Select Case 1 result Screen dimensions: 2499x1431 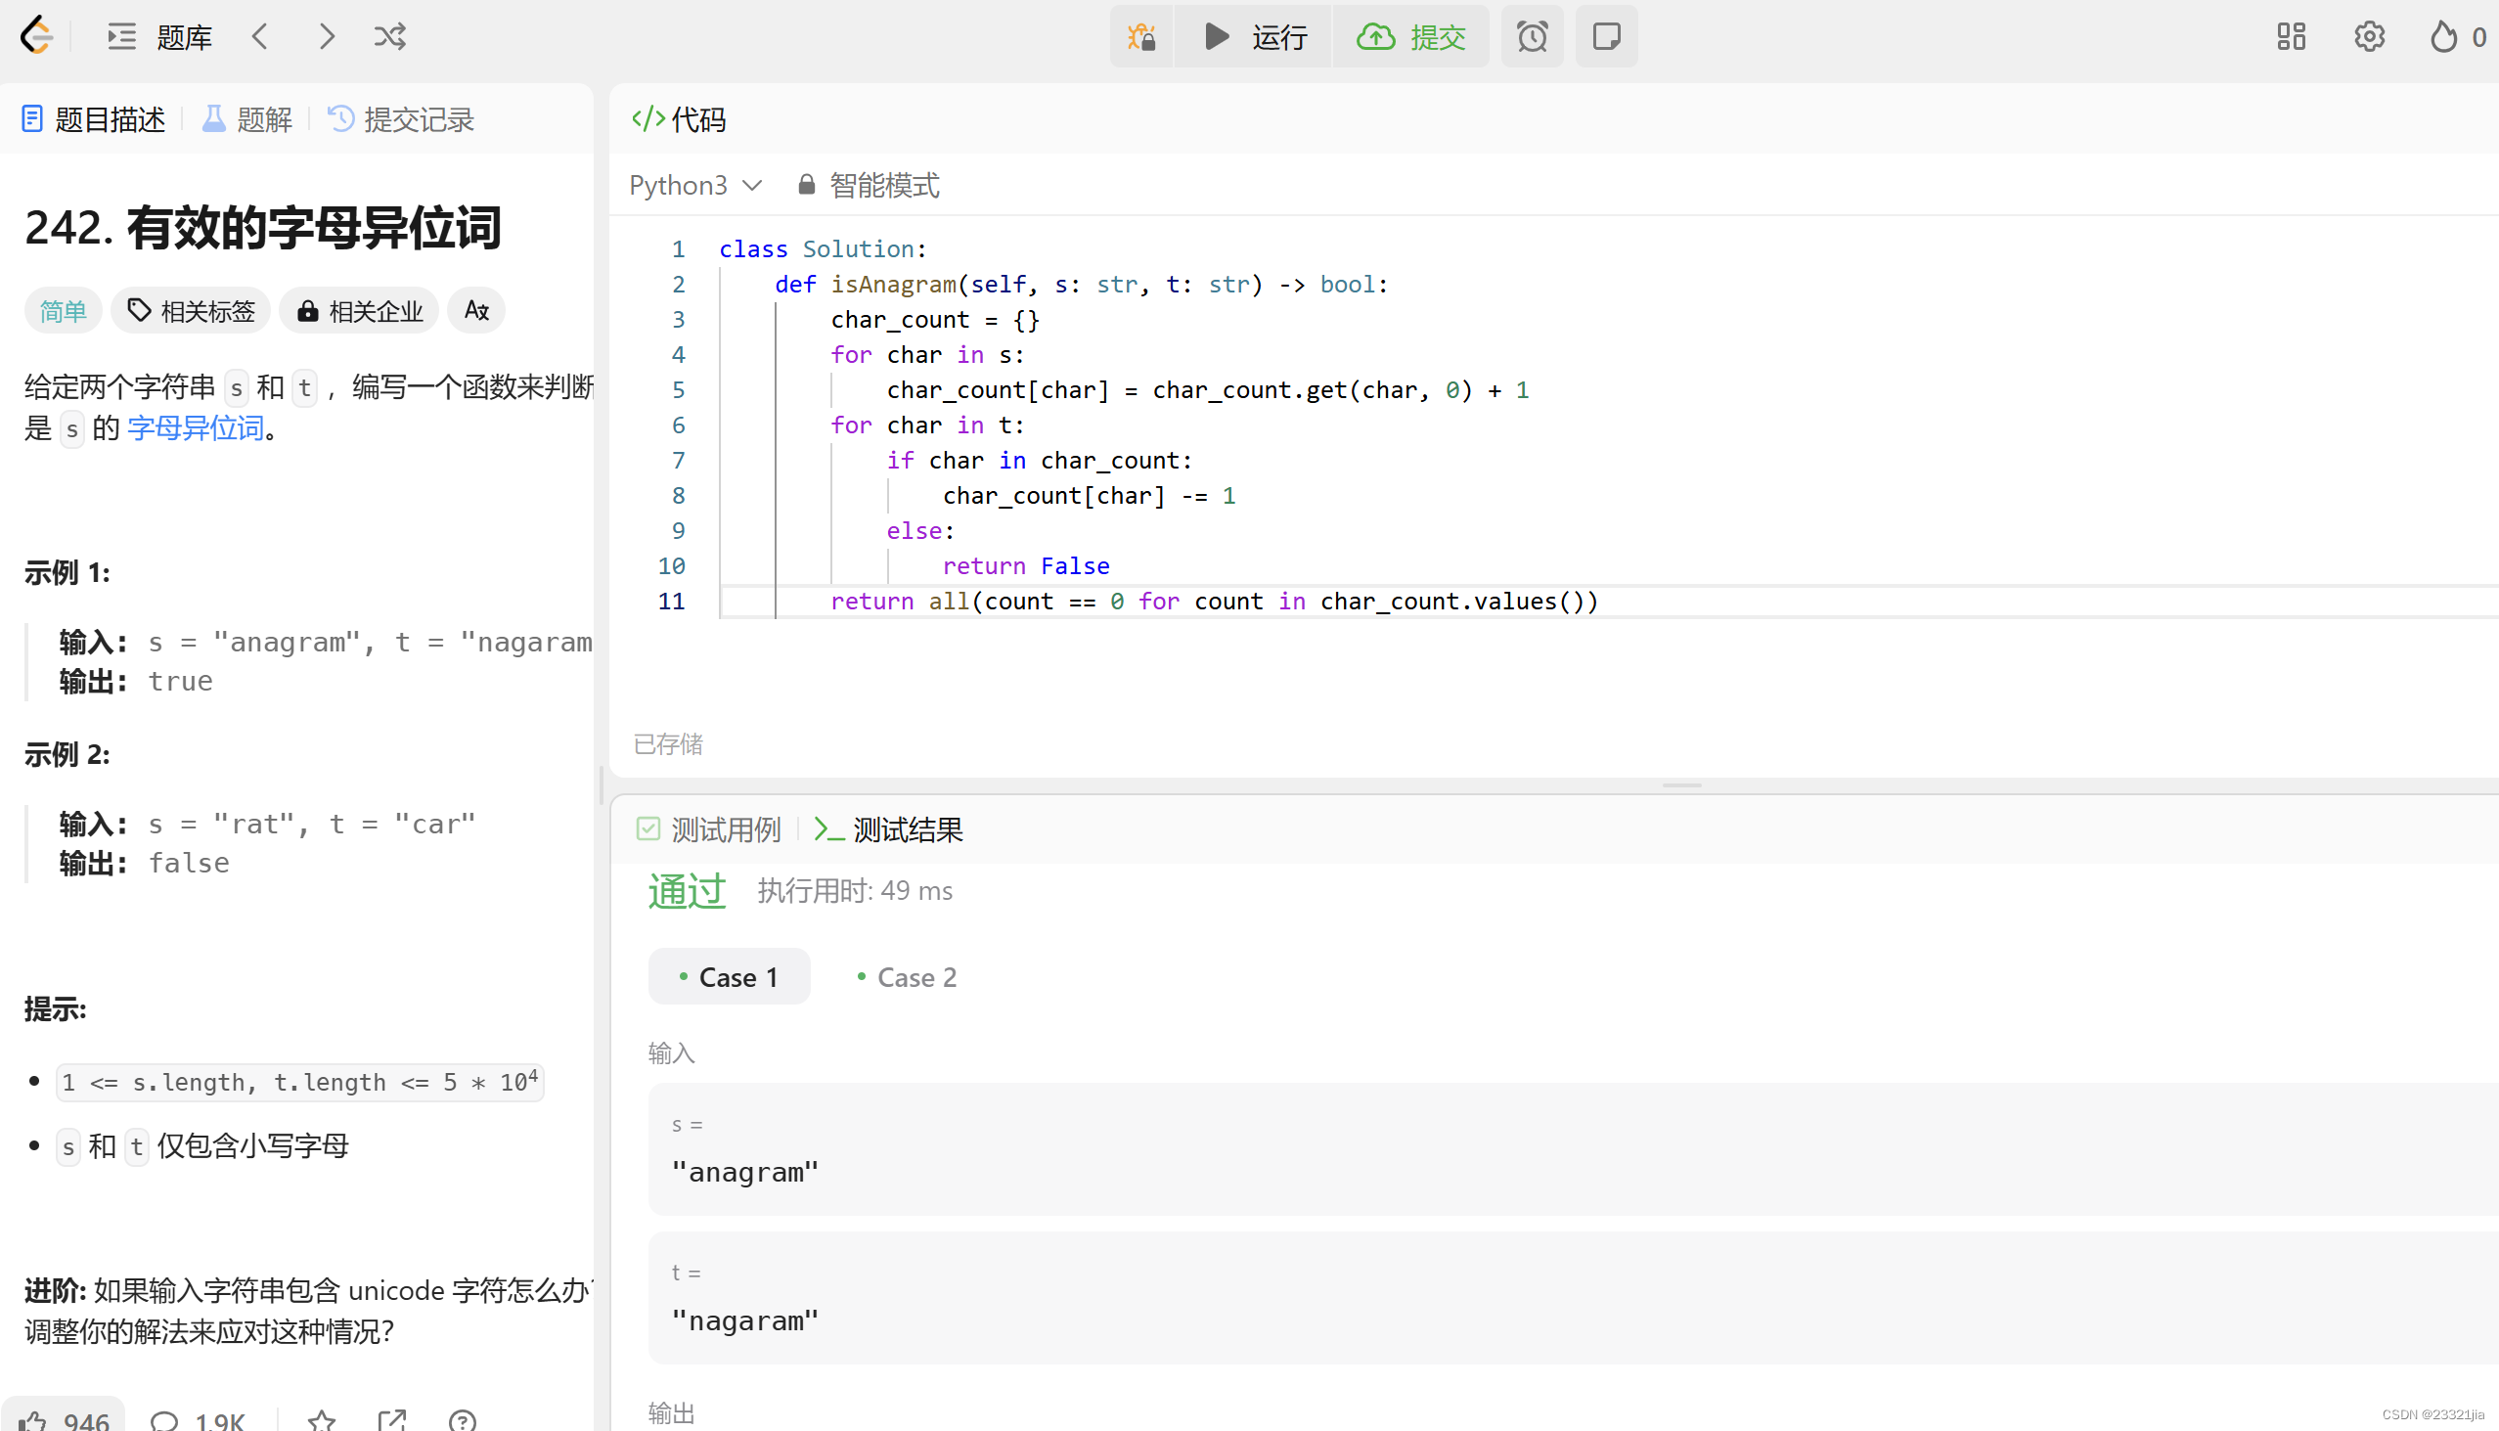click(730, 976)
